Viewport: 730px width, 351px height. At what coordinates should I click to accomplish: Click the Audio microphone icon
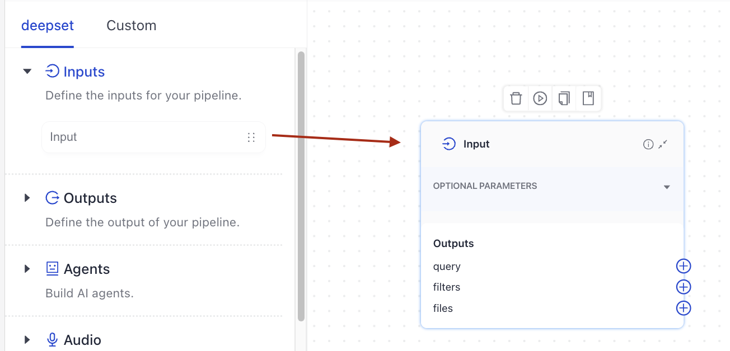(52, 339)
